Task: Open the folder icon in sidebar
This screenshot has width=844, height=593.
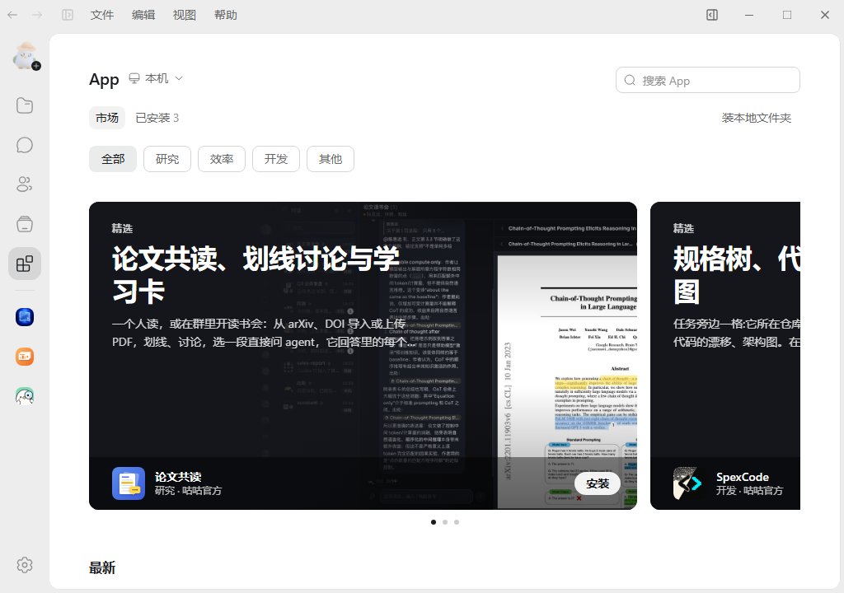Action: pos(25,105)
